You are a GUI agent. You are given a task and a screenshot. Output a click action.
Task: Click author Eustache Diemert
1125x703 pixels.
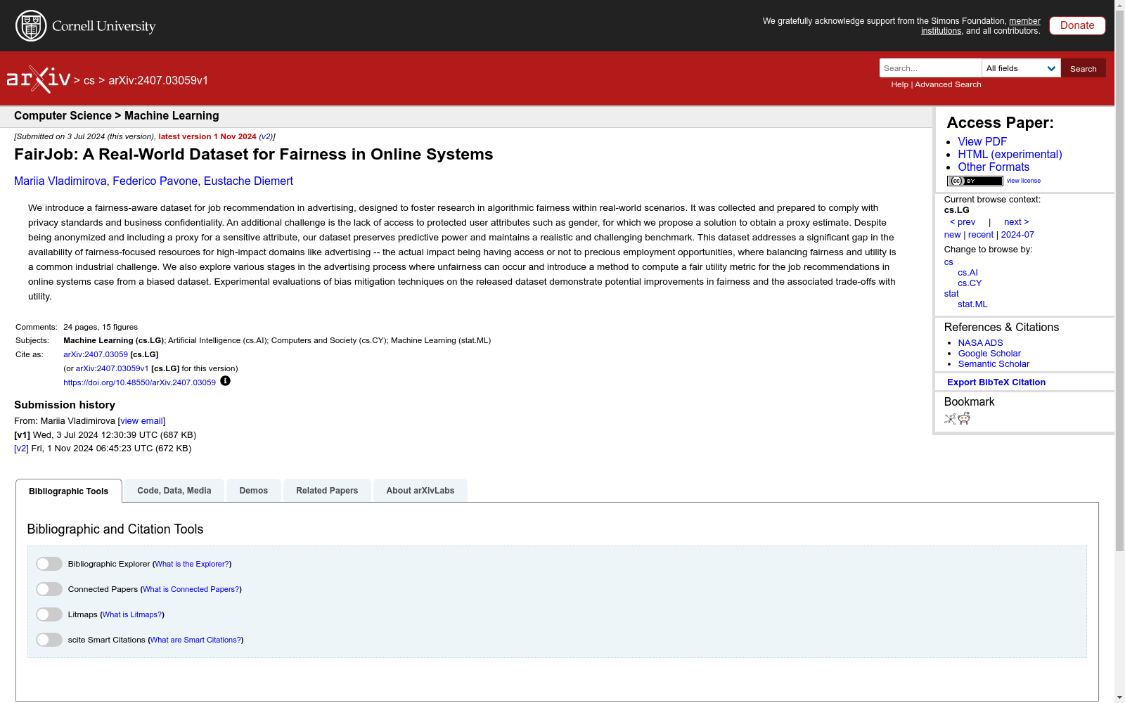pyautogui.click(x=248, y=181)
